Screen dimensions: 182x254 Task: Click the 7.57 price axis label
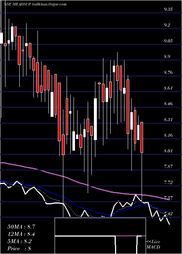(x=168, y=198)
